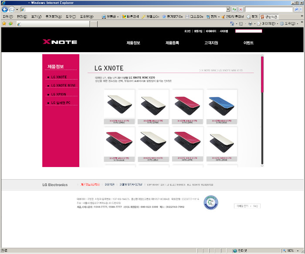This screenshot has width=305, height=254.
Task: Open Favorites Center with the yellow star
Action: coord(4,23)
